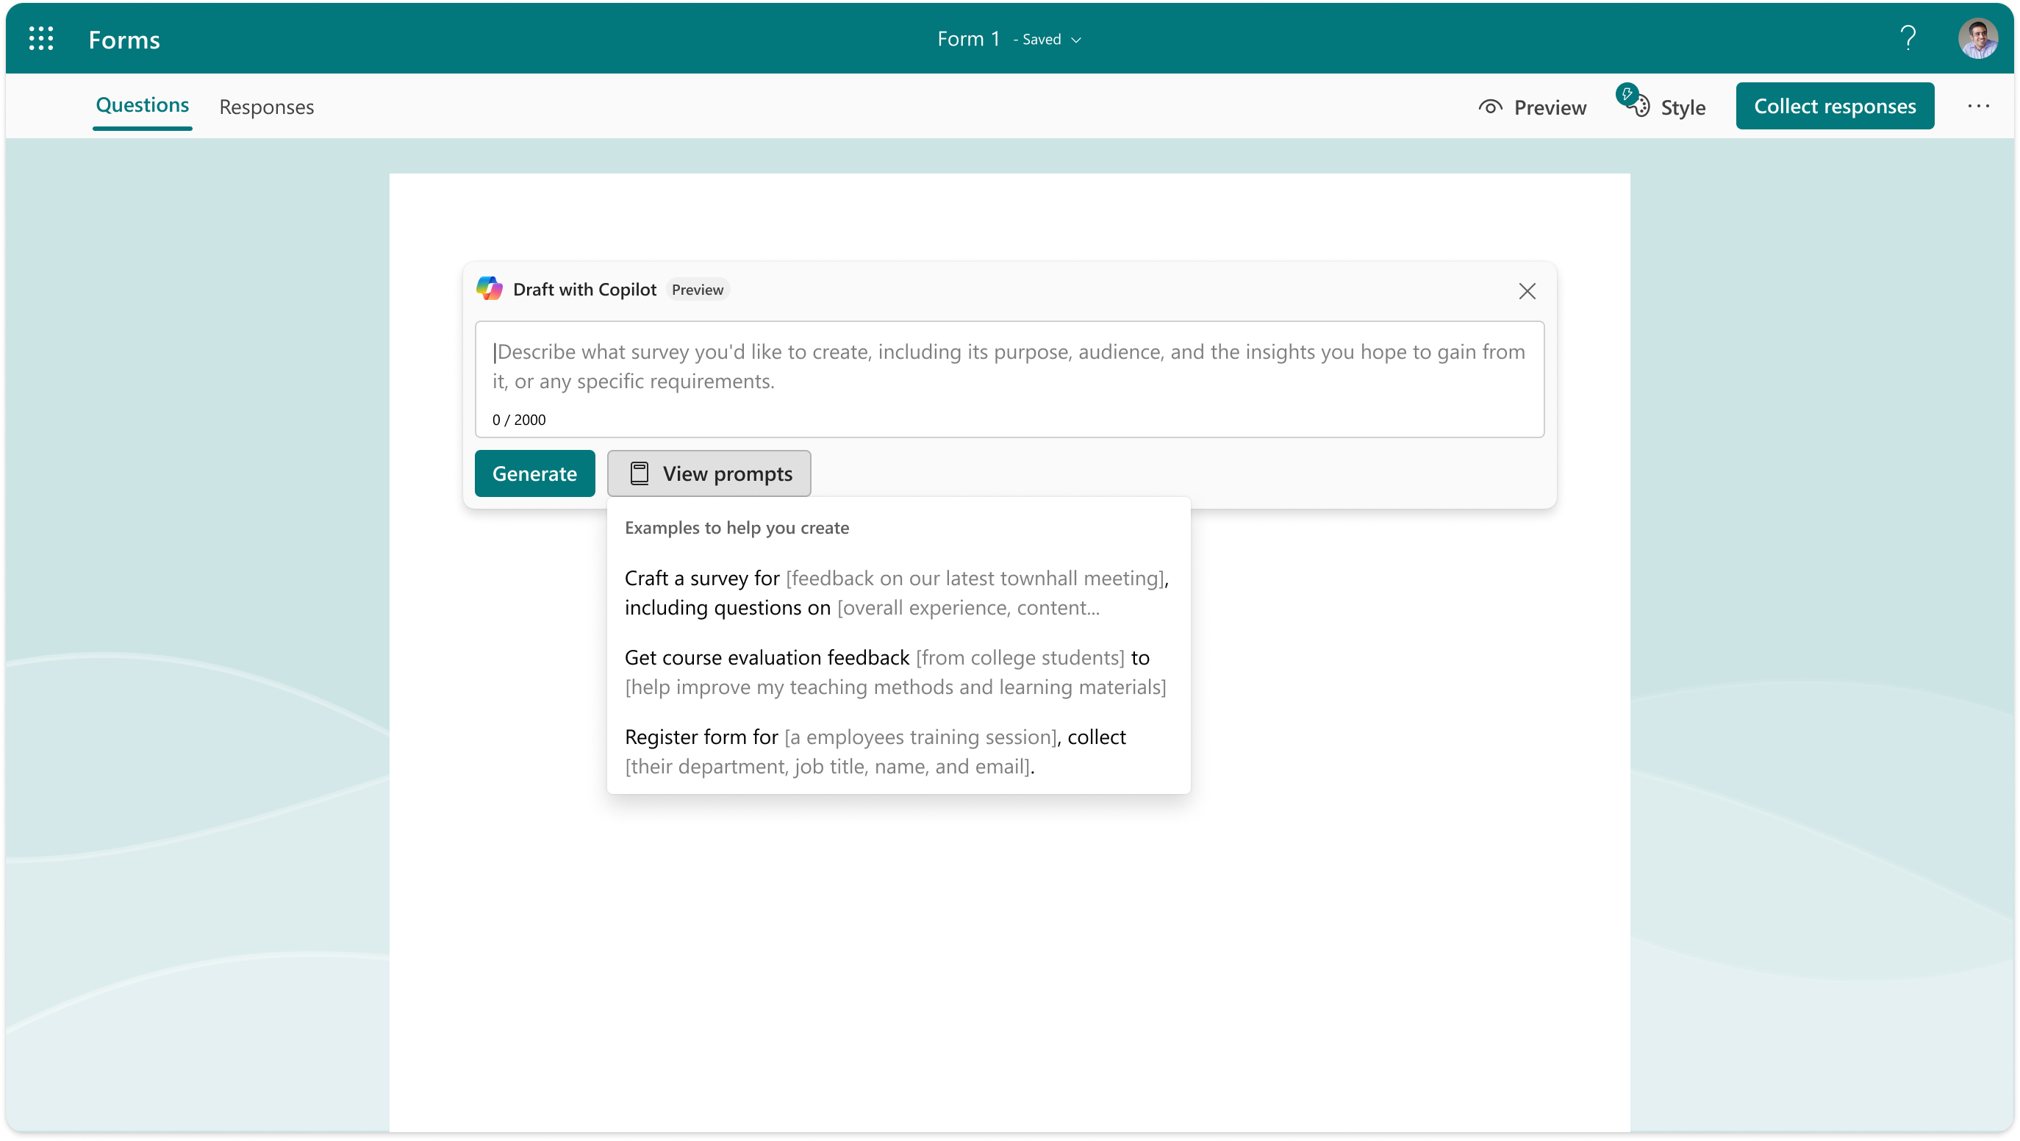2020x1141 pixels.
Task: Close the Draft with Copilot panel
Action: (1526, 291)
